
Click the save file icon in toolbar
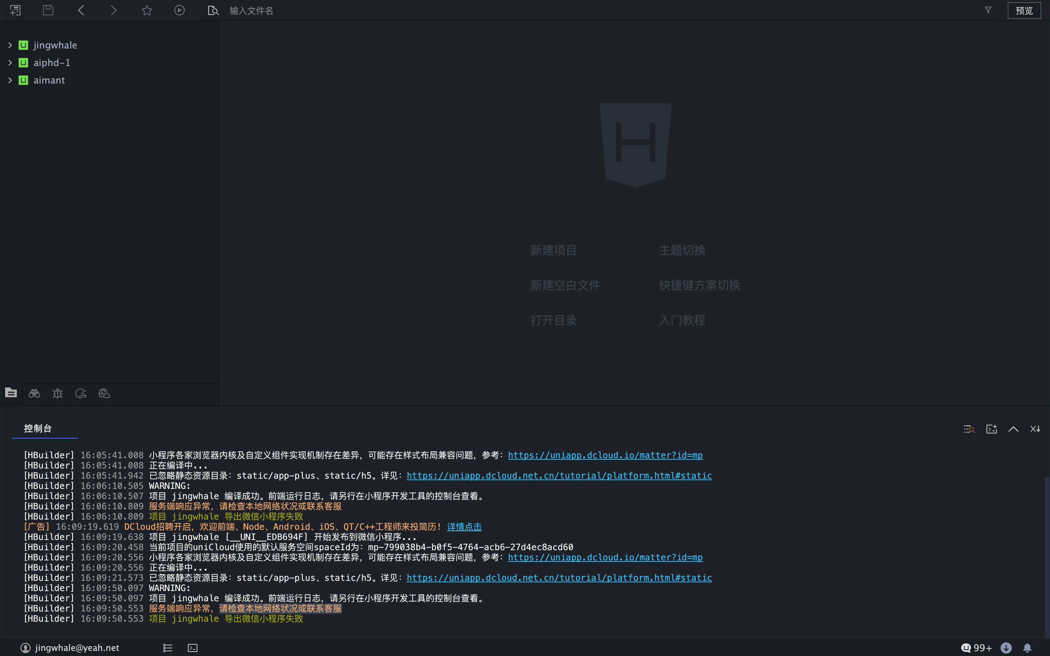tap(48, 10)
